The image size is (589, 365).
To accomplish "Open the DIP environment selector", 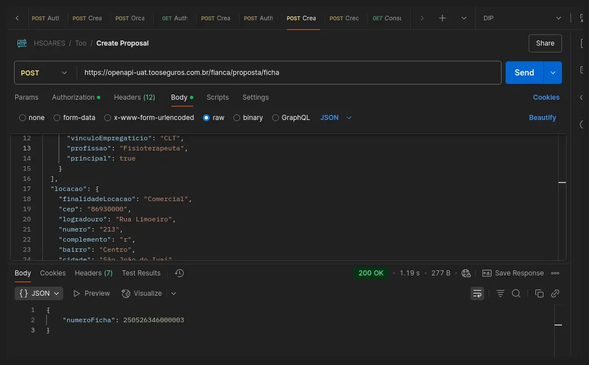I will tap(522, 18).
